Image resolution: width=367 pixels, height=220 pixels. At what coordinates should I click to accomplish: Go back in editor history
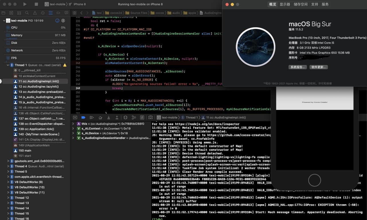(x=81, y=13)
